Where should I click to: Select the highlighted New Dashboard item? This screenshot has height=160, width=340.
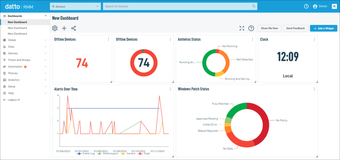point(25,22)
